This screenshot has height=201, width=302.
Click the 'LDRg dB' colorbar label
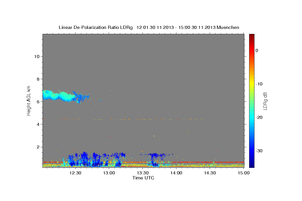tap(265, 101)
